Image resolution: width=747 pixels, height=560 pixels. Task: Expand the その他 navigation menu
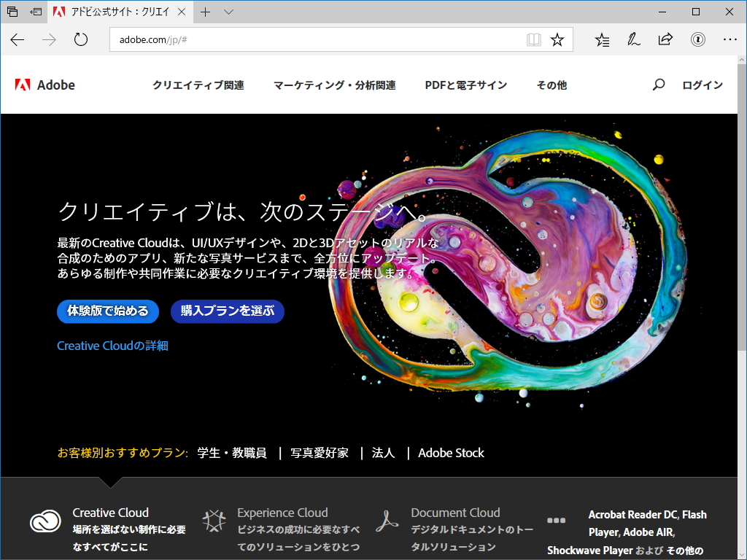(551, 85)
